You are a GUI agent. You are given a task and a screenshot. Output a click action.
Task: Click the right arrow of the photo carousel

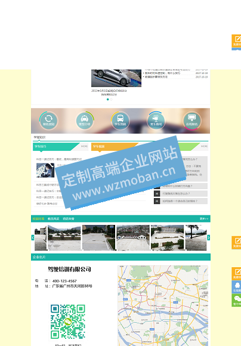coord(209,237)
